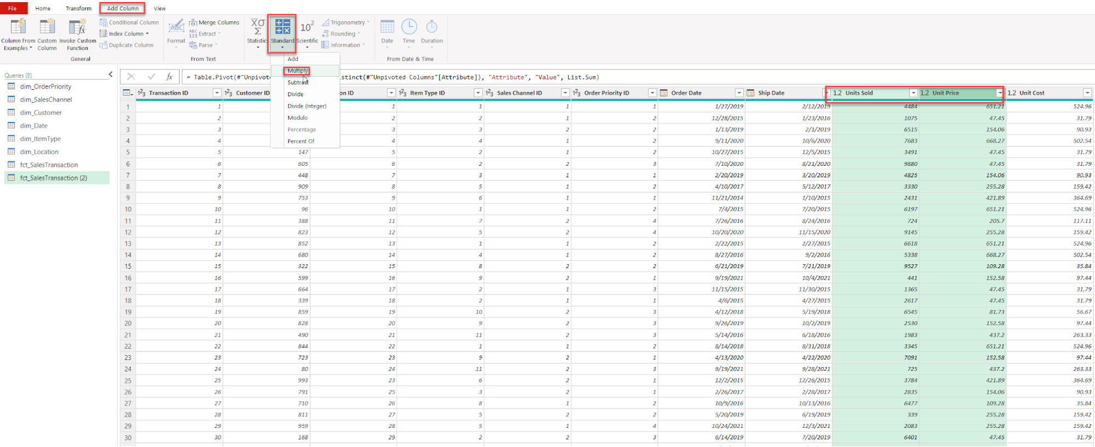Open the Parse dropdown
The image size is (1095, 447).
tap(203, 45)
